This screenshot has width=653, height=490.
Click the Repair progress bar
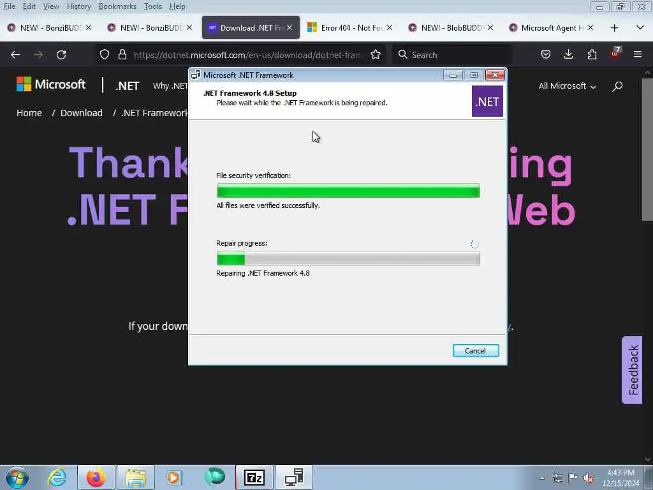point(348,258)
